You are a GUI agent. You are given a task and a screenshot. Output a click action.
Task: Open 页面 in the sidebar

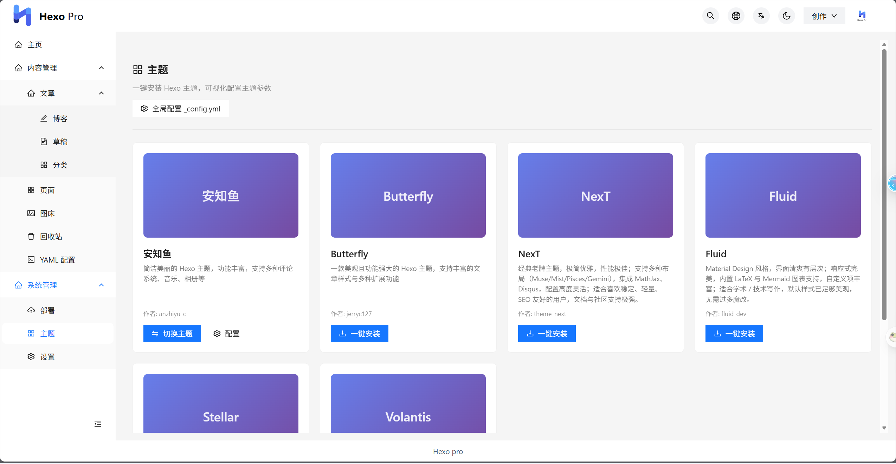coord(58,190)
